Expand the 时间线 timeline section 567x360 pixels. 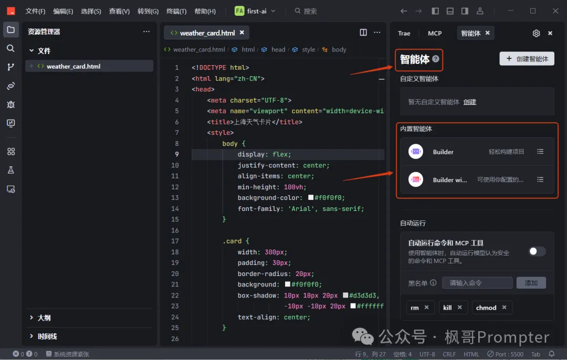coord(47,336)
